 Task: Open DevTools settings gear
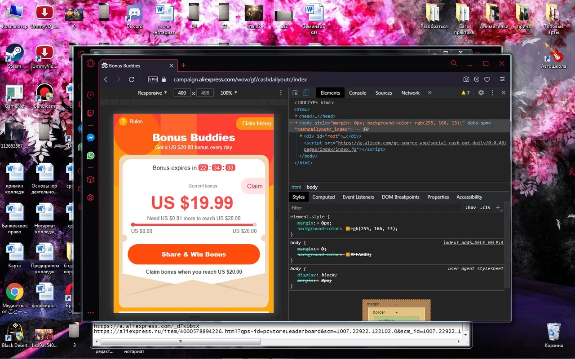tap(481, 93)
